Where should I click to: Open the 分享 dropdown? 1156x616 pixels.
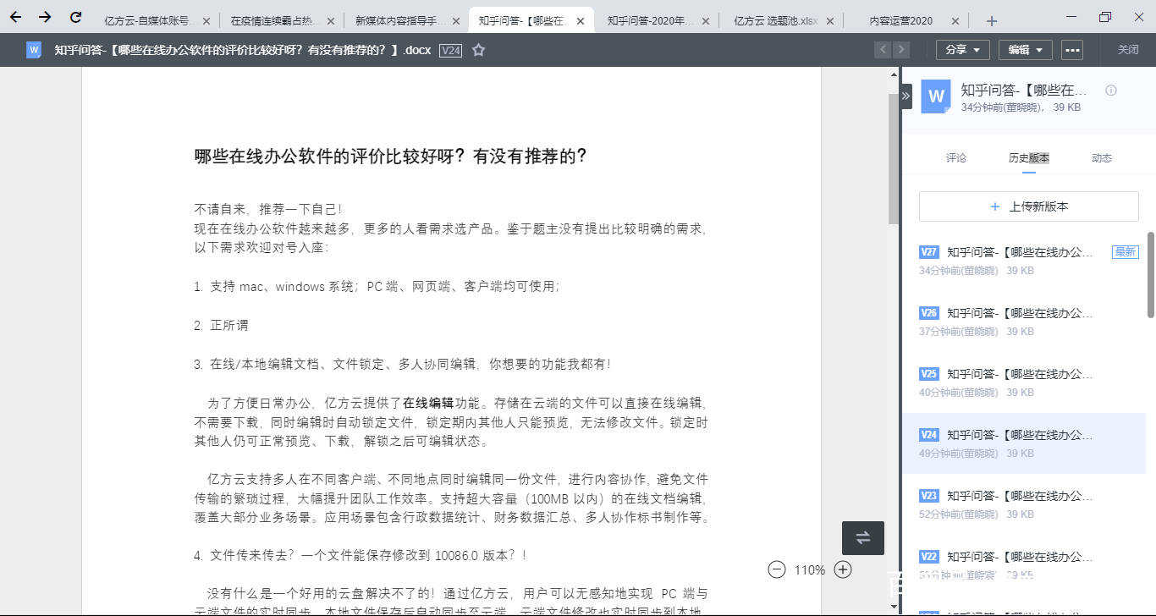(x=962, y=50)
